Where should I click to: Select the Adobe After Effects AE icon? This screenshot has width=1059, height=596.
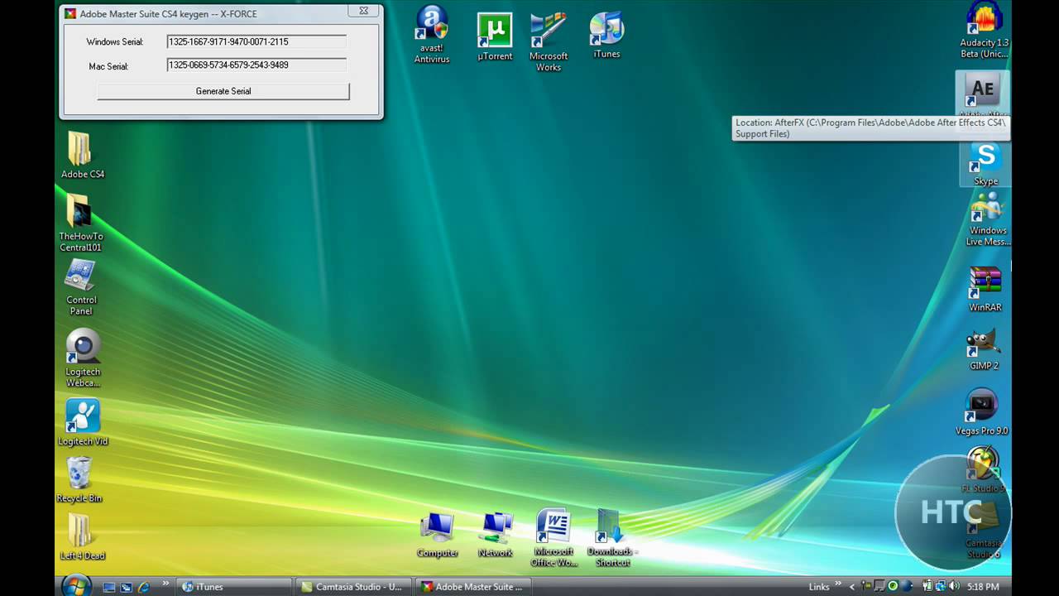tap(983, 93)
